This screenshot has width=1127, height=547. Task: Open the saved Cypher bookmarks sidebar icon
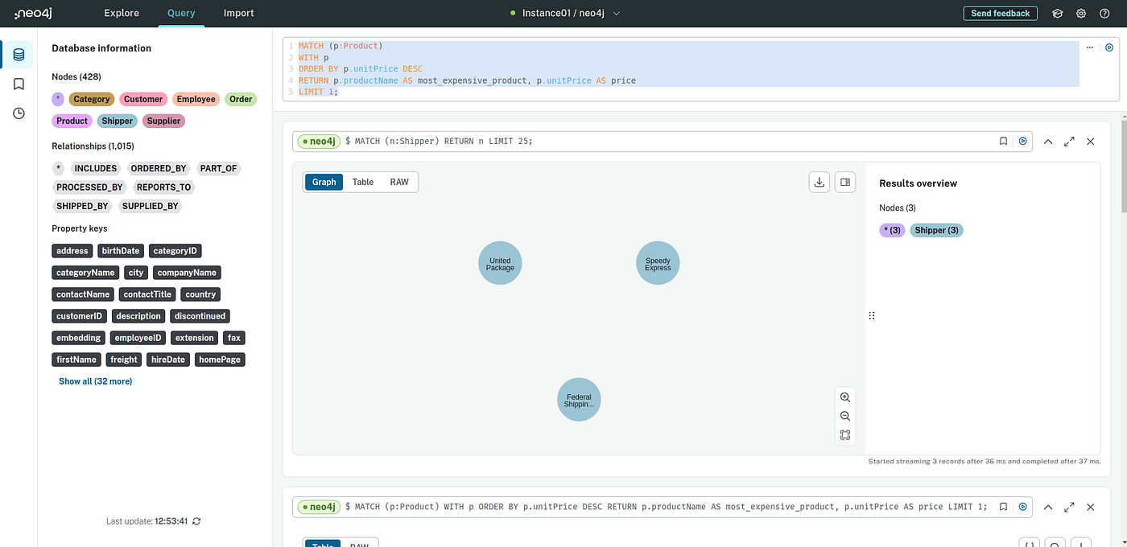(19, 84)
